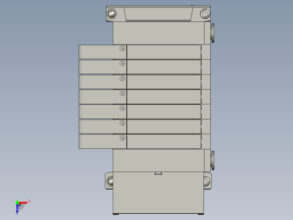Click the blue Z axis of the triad
The image size is (293, 220).
(17, 208)
